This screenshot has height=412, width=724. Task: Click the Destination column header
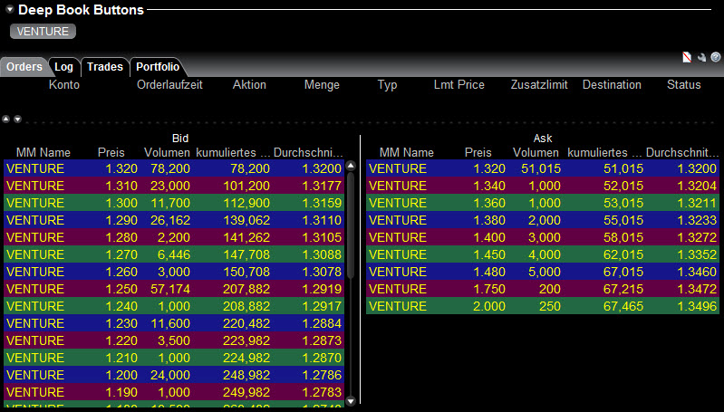pyautogui.click(x=612, y=85)
